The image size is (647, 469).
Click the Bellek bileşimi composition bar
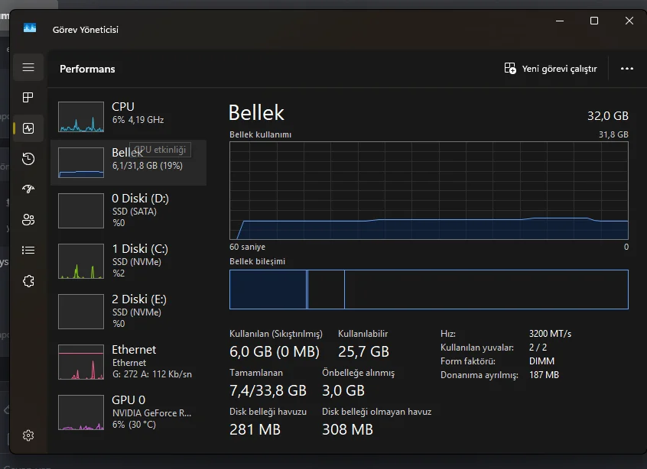point(428,289)
